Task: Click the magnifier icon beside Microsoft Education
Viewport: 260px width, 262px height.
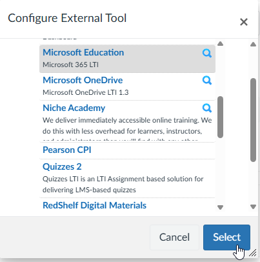Action: (x=207, y=53)
